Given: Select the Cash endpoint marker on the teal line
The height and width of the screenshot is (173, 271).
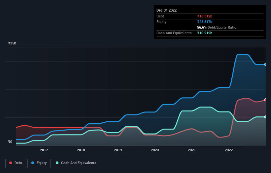Looking at the screenshot, I should 265,117.
